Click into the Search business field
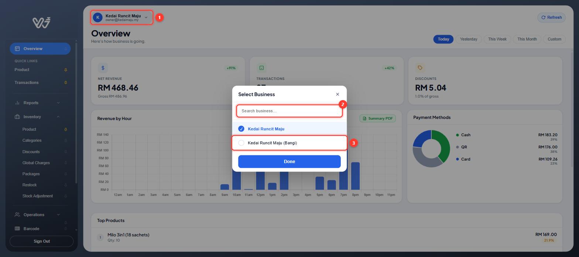The width and height of the screenshot is (579, 257). (289, 111)
